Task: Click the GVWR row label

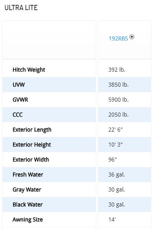Action: [x=20, y=100]
